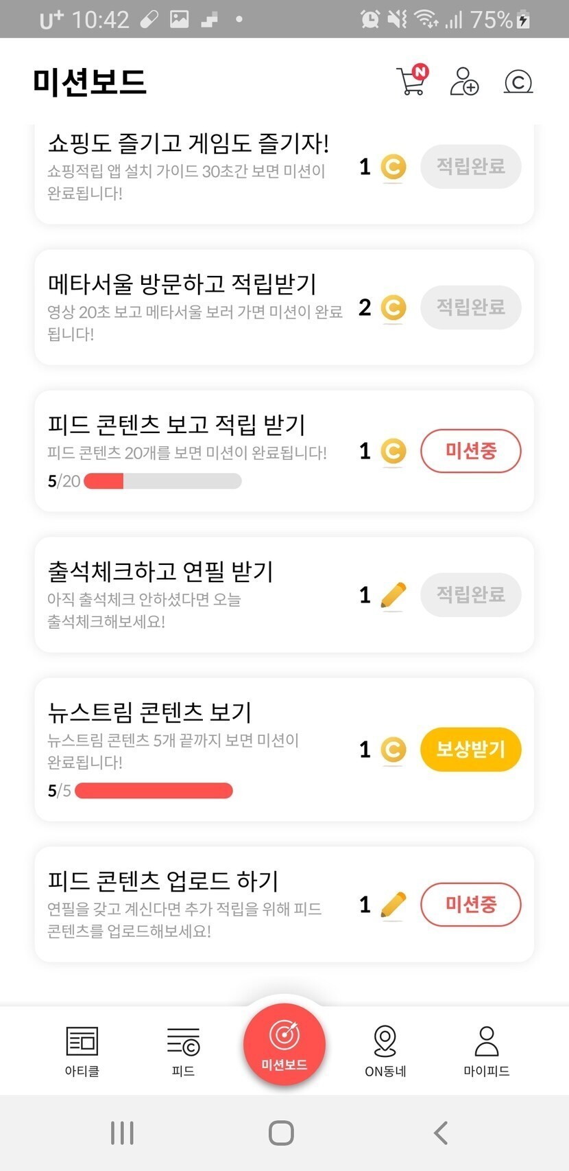Tap the add friend icon
Screen dimensions: 569x1171
coord(464,81)
